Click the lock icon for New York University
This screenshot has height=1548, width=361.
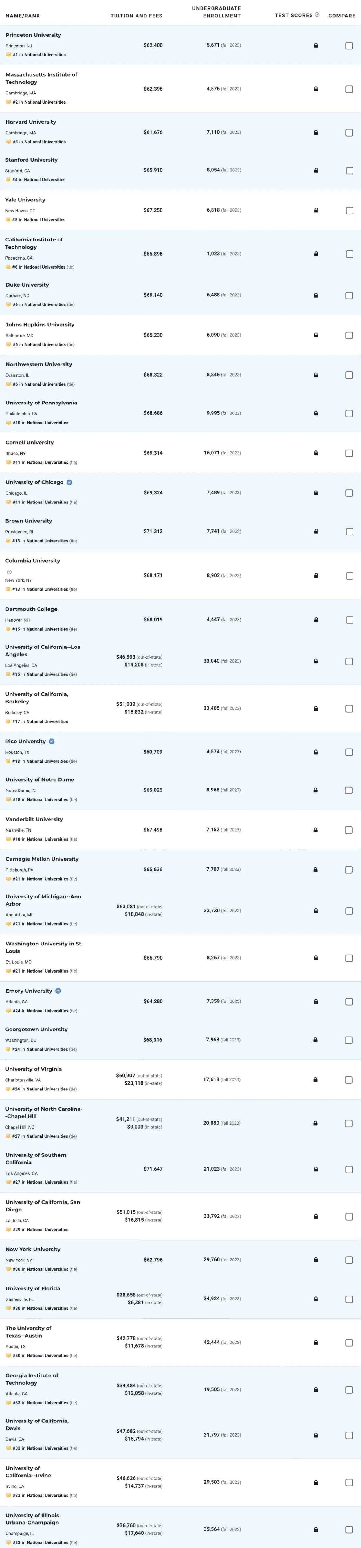click(x=316, y=1259)
